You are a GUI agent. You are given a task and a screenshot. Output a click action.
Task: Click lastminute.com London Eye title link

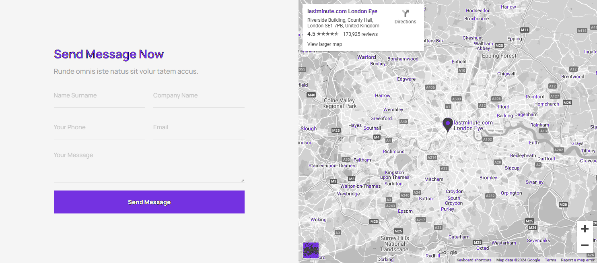point(342,11)
